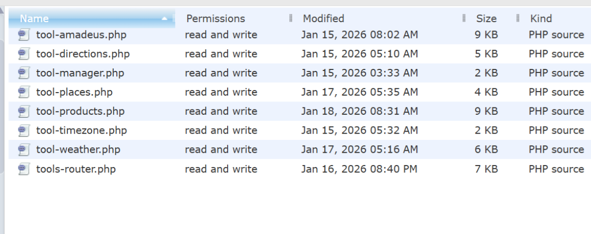Sort files by Size column
This screenshot has width=591, height=234.
click(x=486, y=19)
